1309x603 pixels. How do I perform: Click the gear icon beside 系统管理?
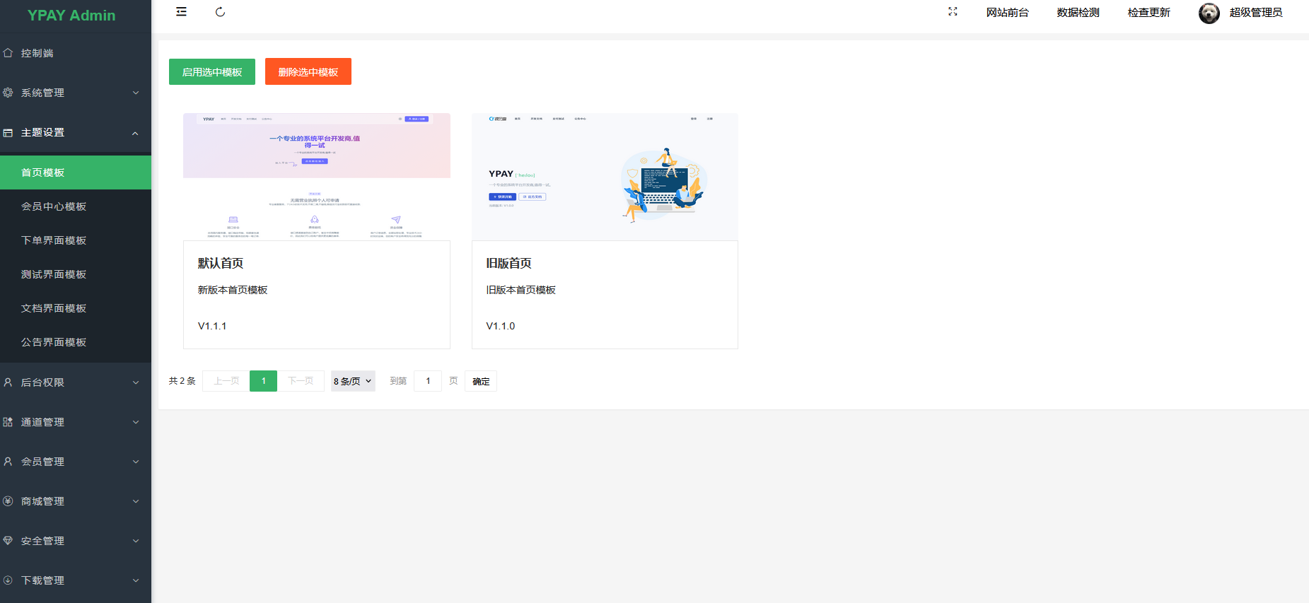(x=8, y=93)
